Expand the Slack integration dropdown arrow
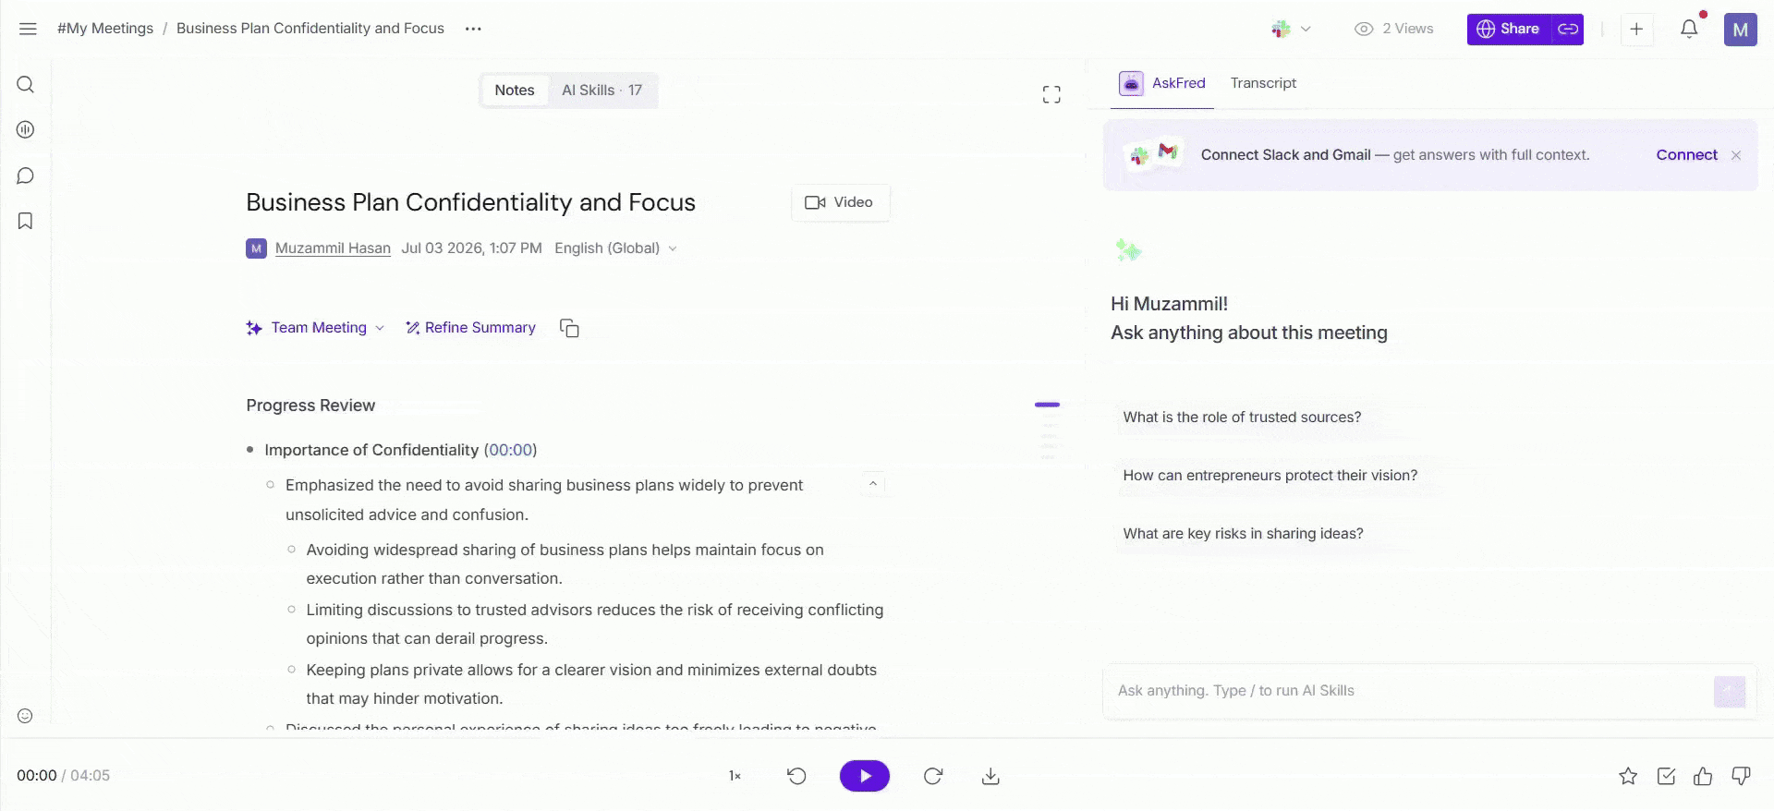 pyautogui.click(x=1306, y=29)
